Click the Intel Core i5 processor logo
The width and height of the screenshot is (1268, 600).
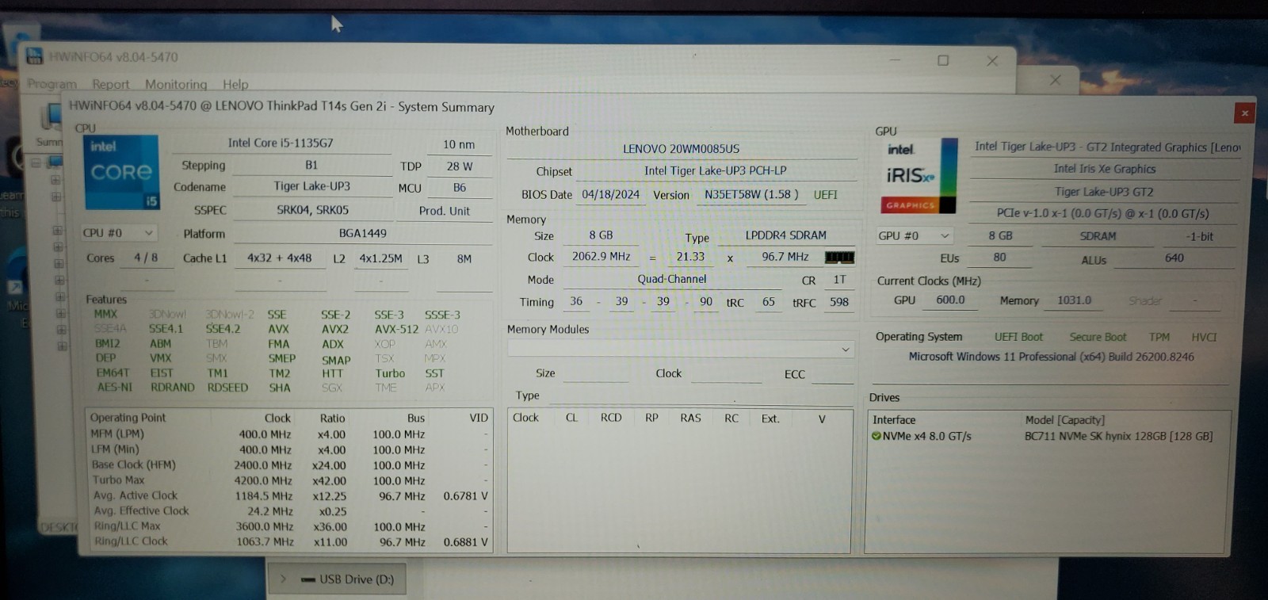[121, 172]
